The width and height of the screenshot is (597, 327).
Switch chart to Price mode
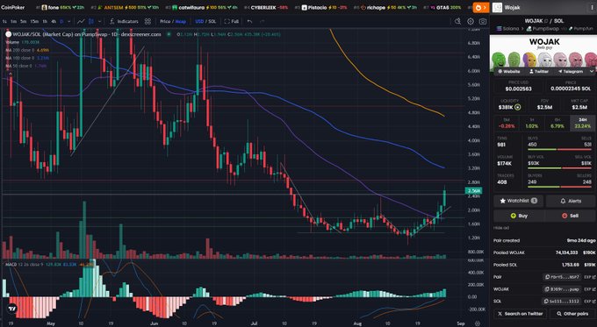165,22
